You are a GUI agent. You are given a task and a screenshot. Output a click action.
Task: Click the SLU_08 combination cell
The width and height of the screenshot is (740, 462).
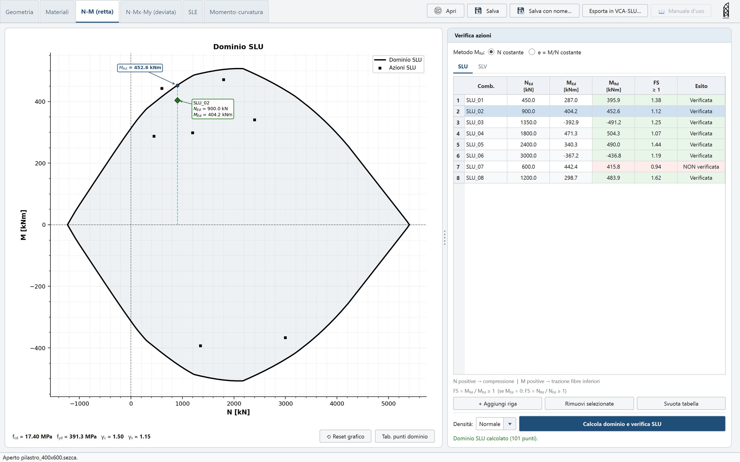coord(486,178)
